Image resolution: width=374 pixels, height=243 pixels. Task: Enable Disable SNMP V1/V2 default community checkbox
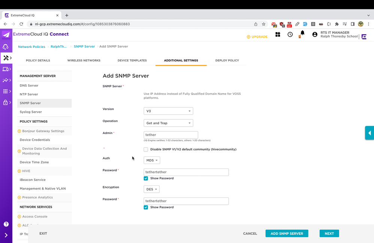click(x=146, y=149)
